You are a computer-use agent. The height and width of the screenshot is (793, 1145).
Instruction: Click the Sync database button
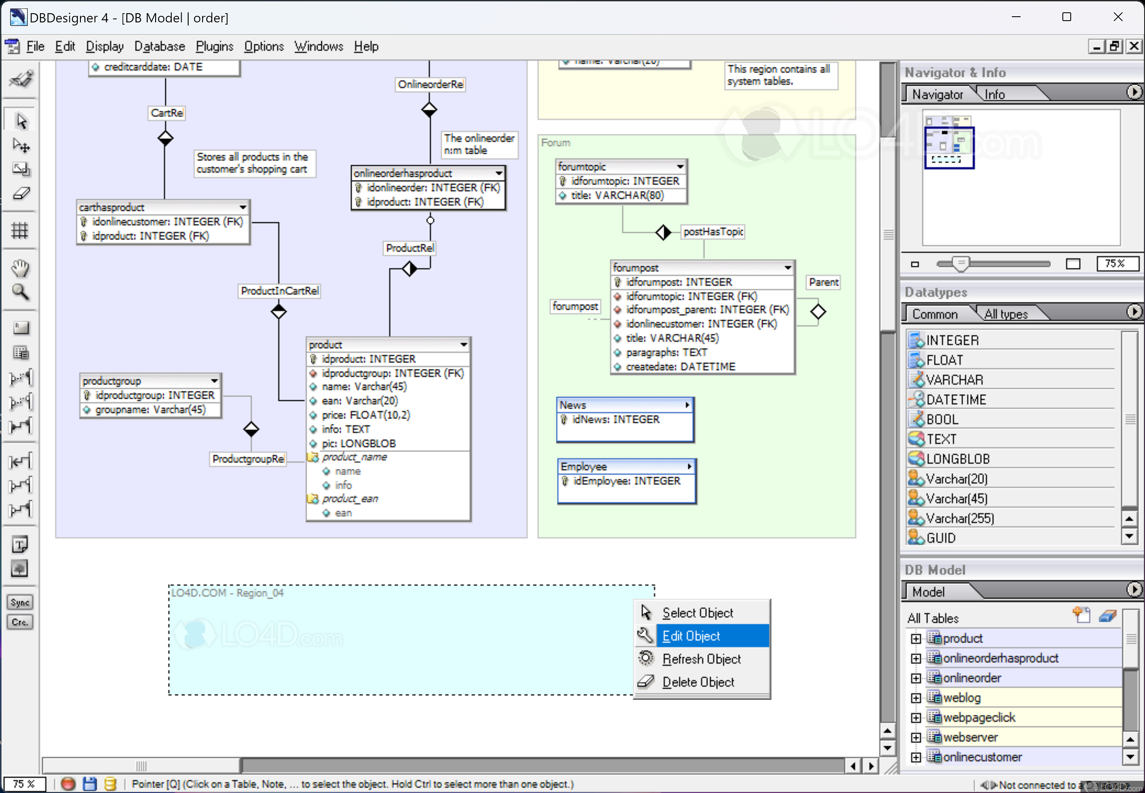(20, 602)
